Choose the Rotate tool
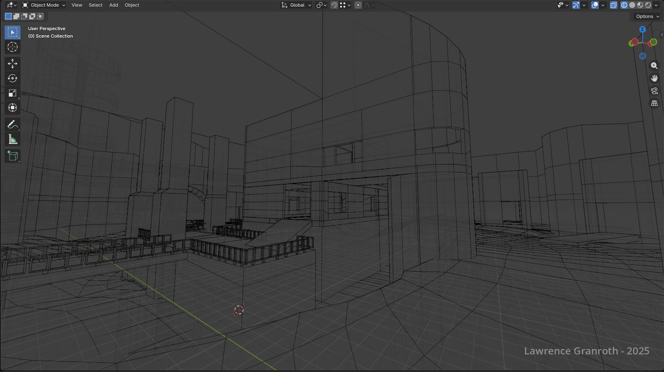Screen dimensions: 664x372 [x=13, y=78]
